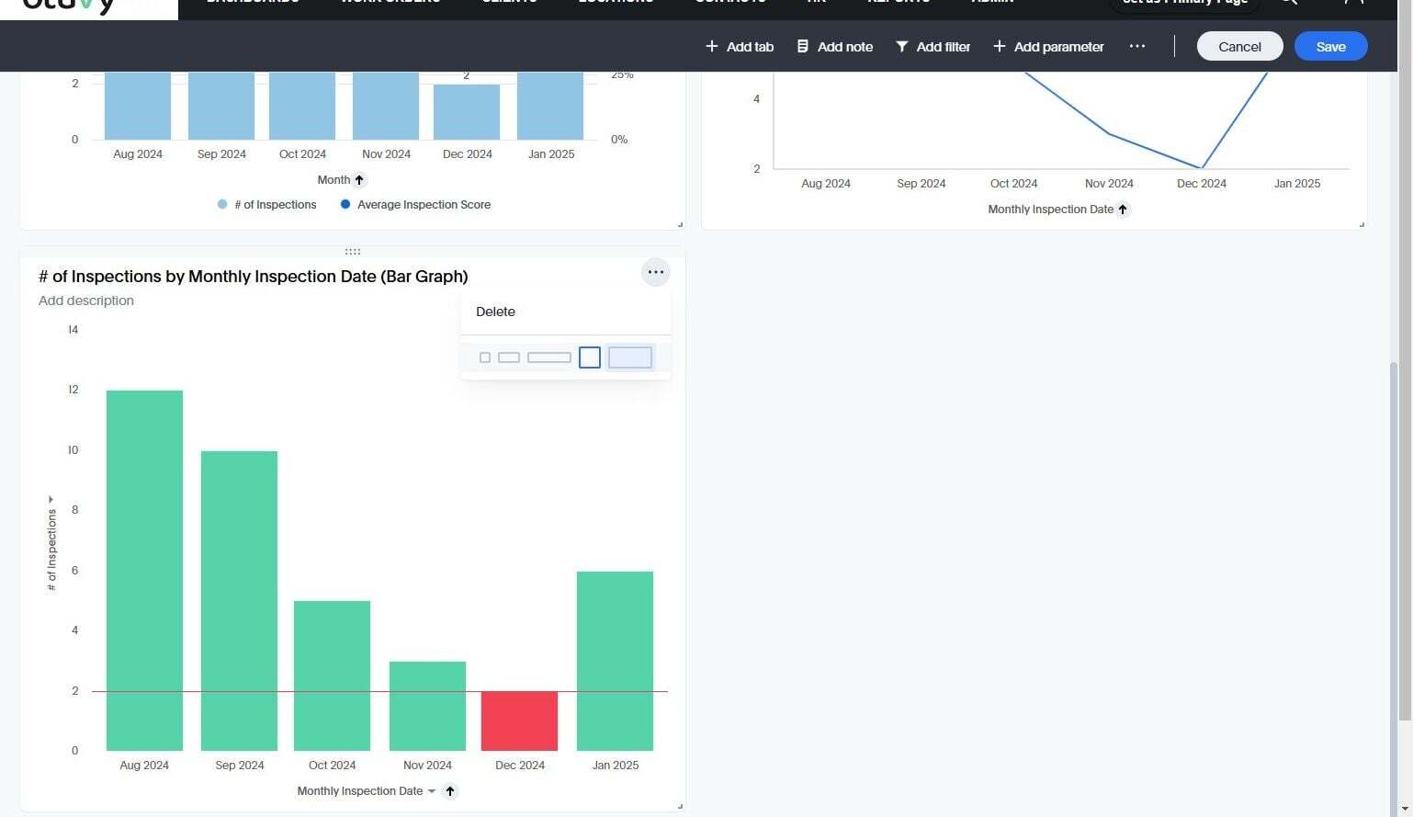The width and height of the screenshot is (1413, 817).
Task: Select the small rectangle tile size
Action: click(x=509, y=357)
